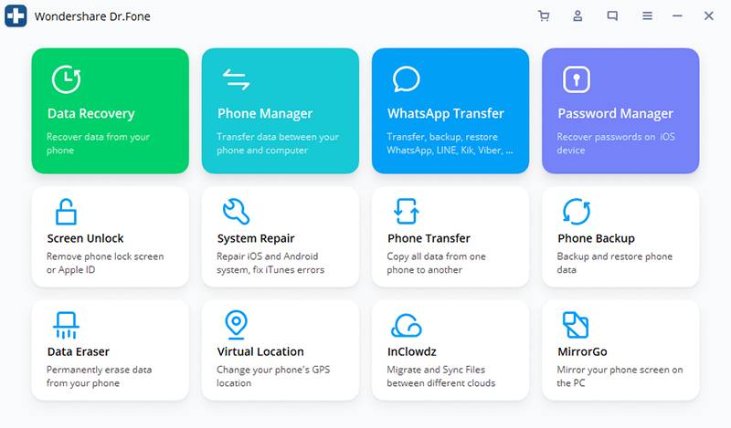Screen dimensions: 731x428
Task: Click the Phone Transfer icon
Action: click(x=406, y=211)
